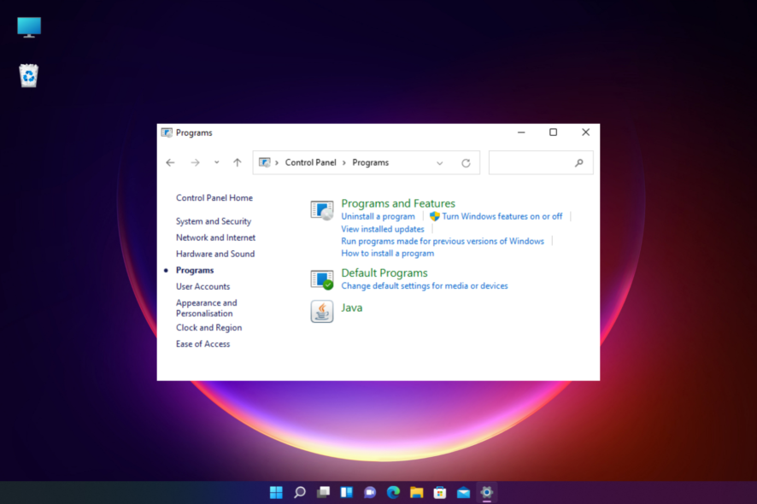Go back with the left arrow

[170, 162]
